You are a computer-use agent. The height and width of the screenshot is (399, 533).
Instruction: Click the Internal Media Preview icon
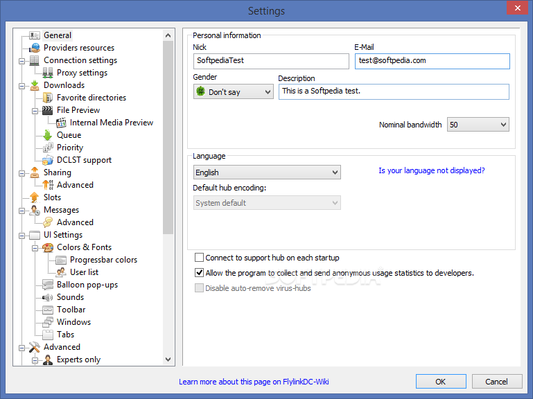coord(61,123)
